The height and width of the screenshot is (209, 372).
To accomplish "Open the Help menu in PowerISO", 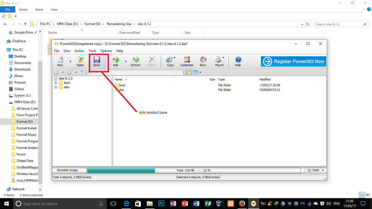I will pyautogui.click(x=120, y=51).
